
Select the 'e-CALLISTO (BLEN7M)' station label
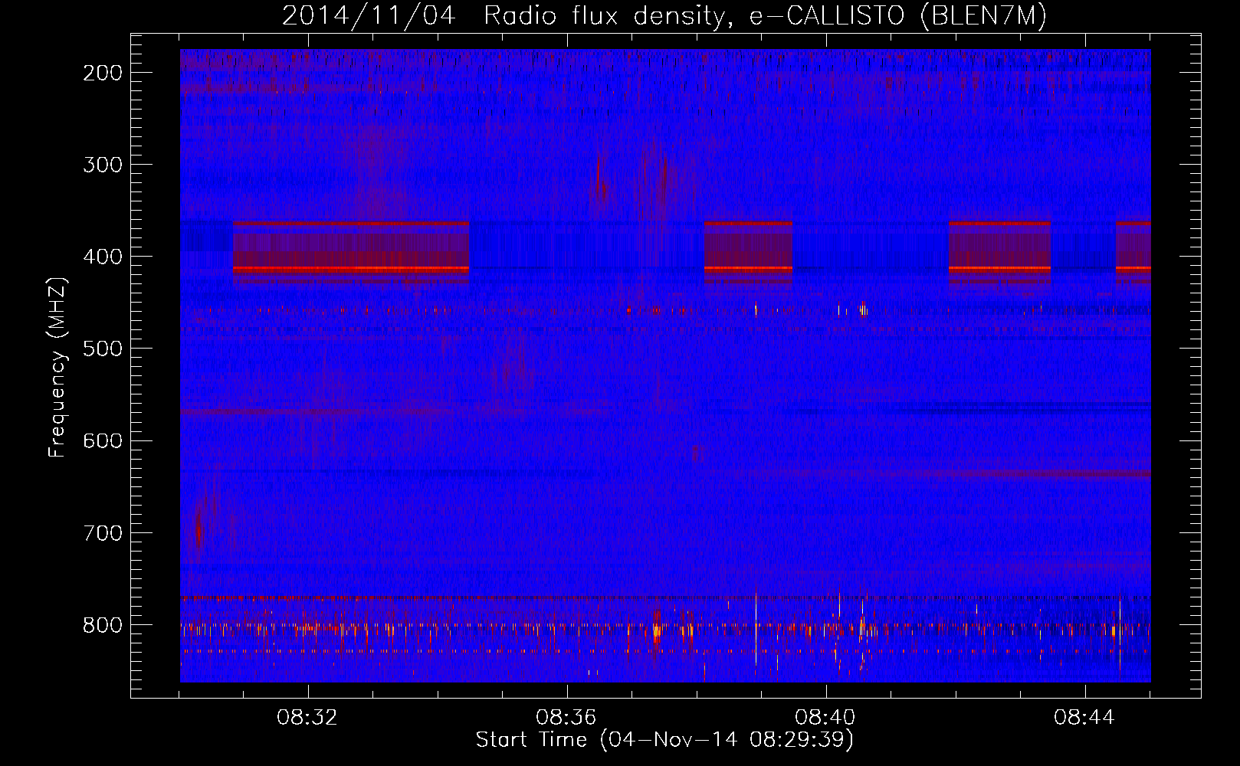click(897, 16)
